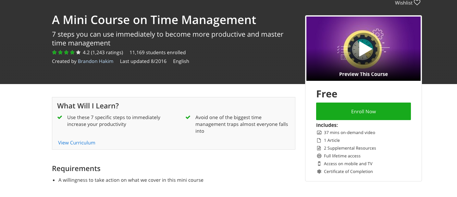457x197 pixels.
Task: Click the Full lifetime access icon
Action: click(x=319, y=156)
